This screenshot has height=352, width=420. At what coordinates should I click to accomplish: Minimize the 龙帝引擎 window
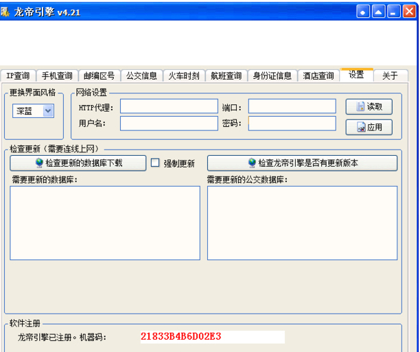(x=394, y=12)
